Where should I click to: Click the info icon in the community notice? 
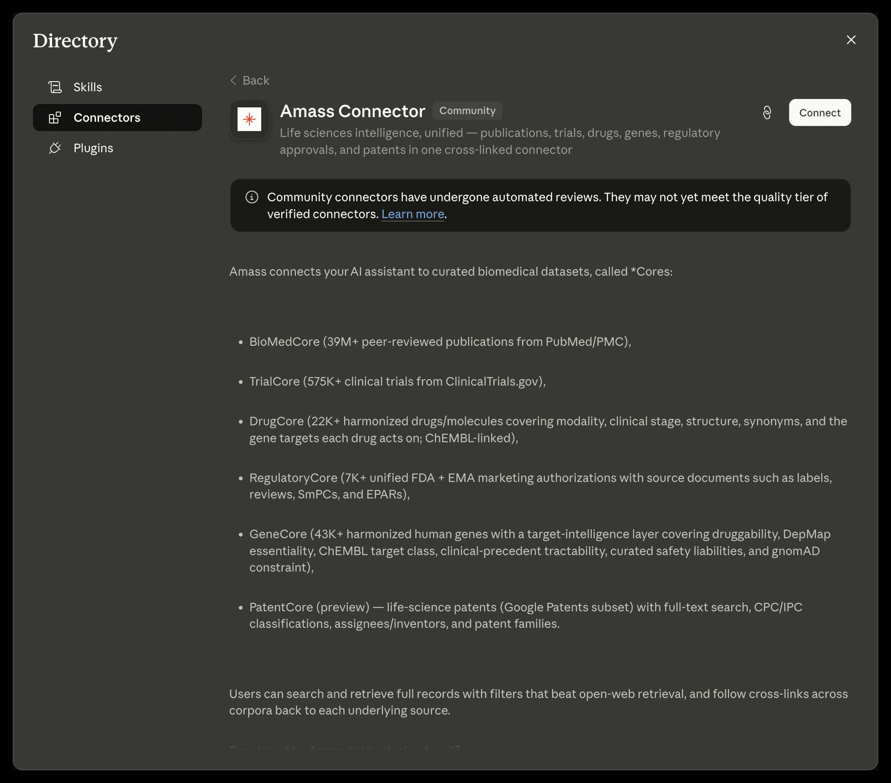pos(251,197)
